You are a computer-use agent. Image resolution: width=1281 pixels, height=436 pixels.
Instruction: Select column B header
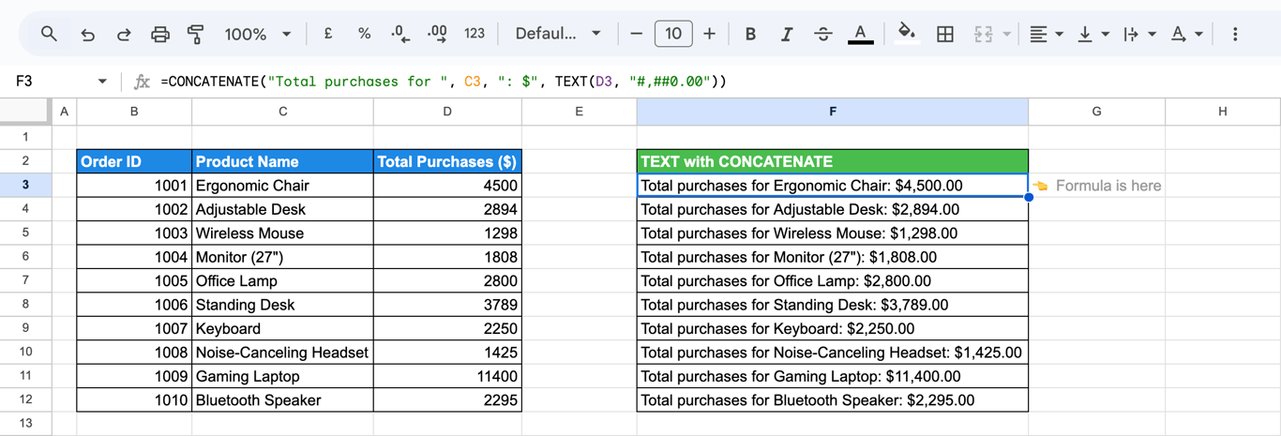pos(134,112)
